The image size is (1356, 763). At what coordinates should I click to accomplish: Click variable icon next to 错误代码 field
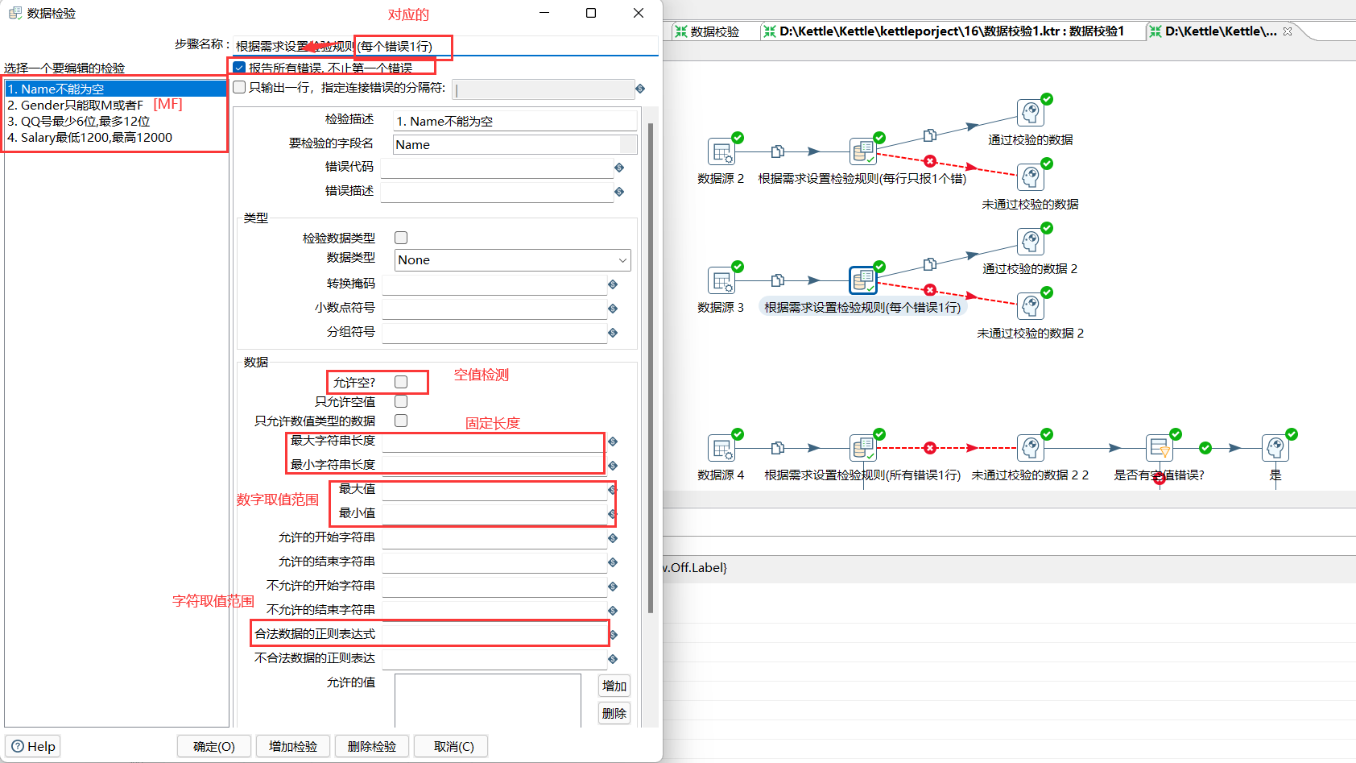pyautogui.click(x=619, y=168)
